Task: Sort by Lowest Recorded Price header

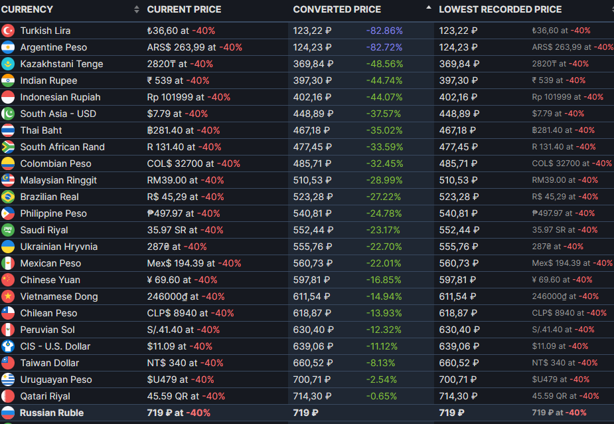Action: tap(500, 9)
